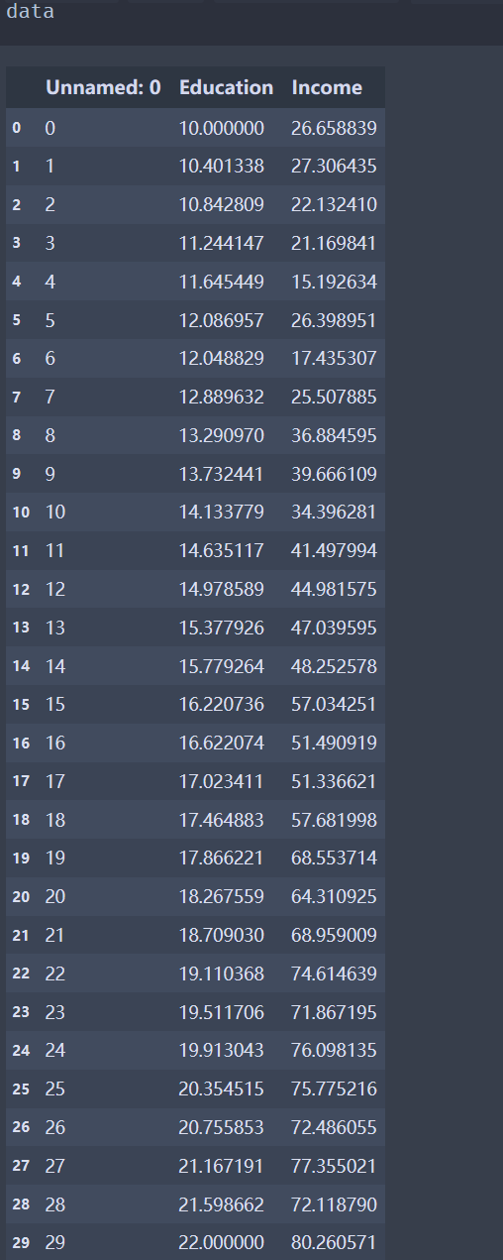
Task: Click Education value 22.000000
Action: click(222, 1242)
